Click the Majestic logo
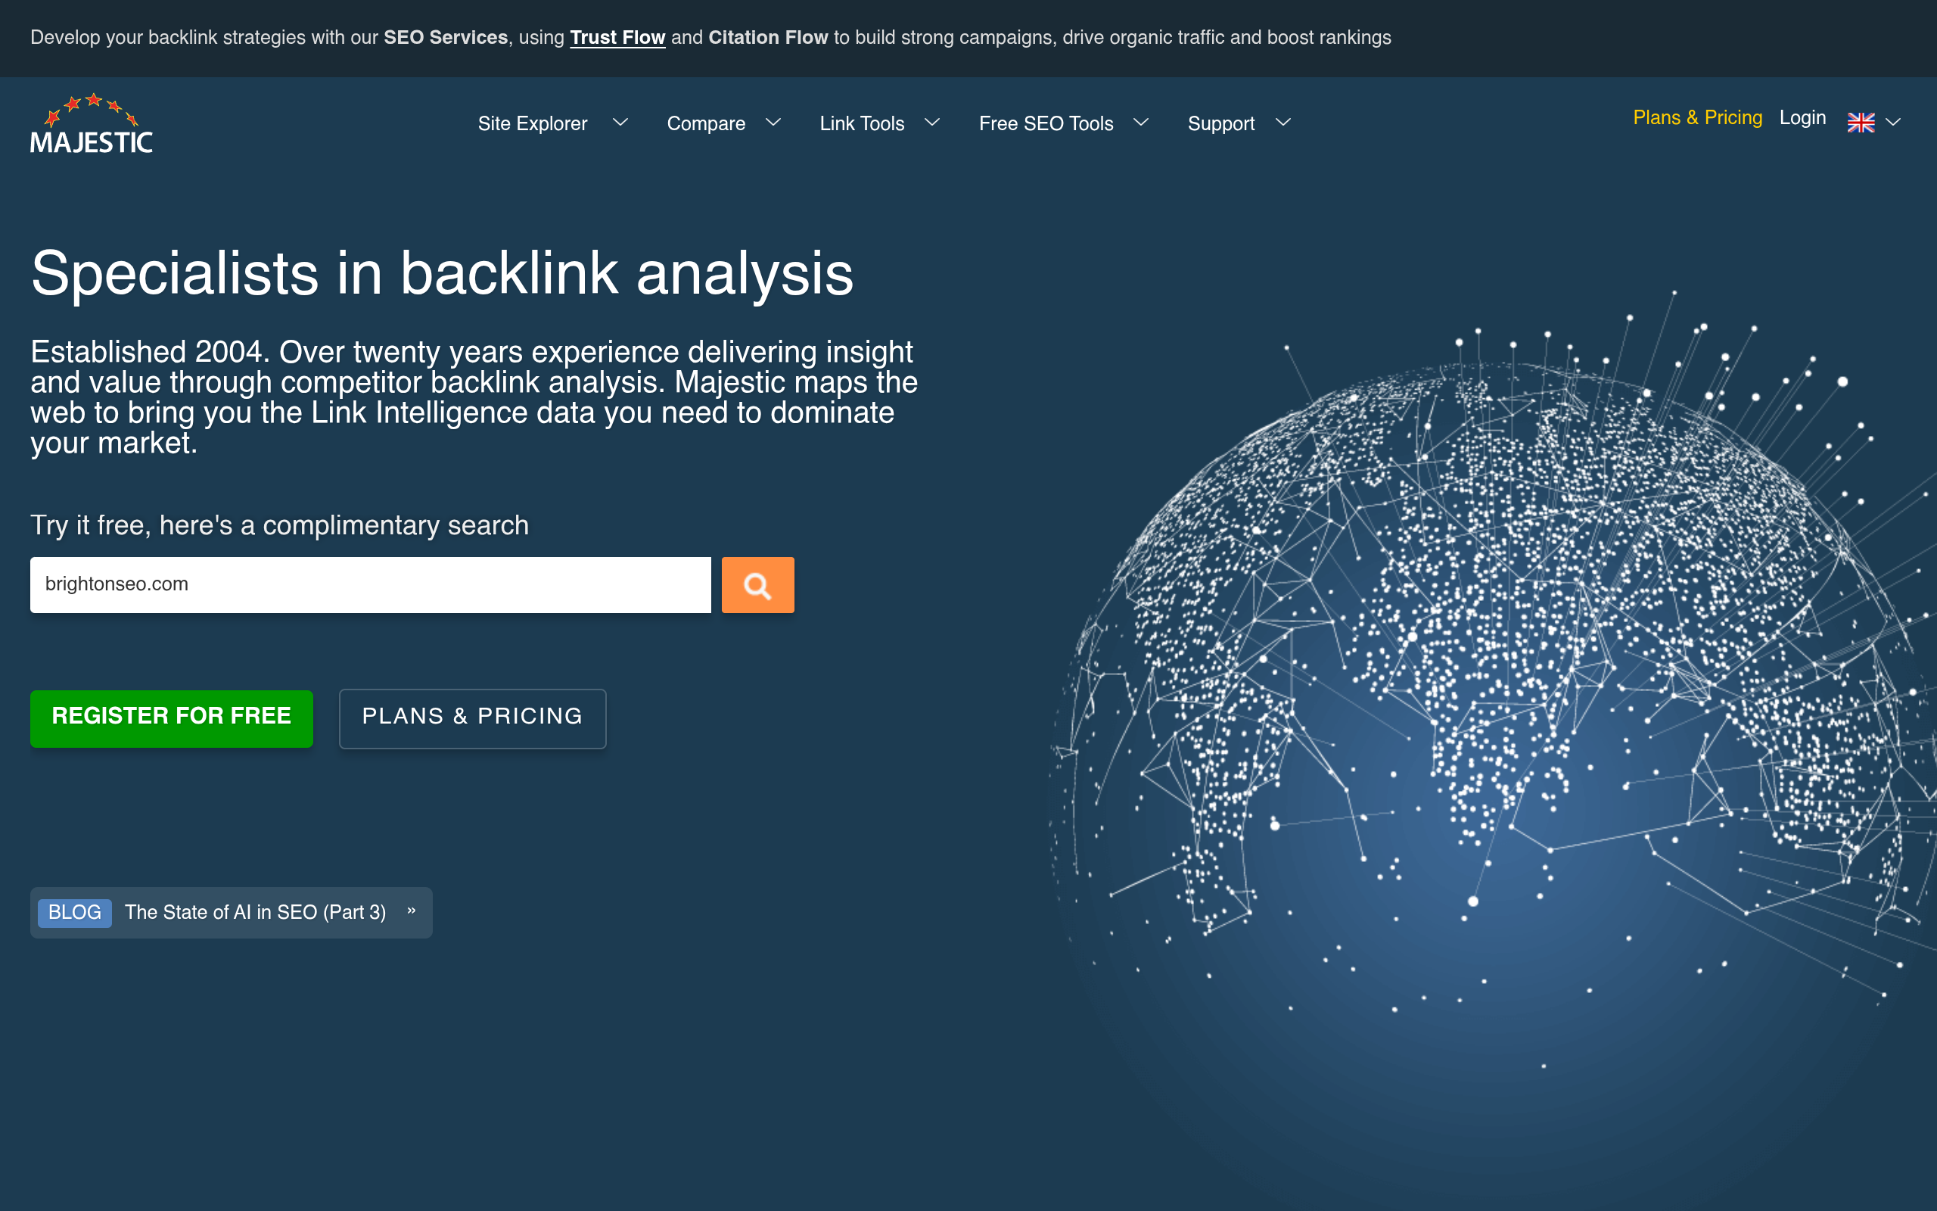This screenshot has width=1937, height=1211. [92, 123]
